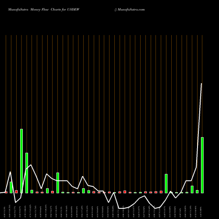
Task: Click the white line's highest peak point
Action: coord(201,84)
